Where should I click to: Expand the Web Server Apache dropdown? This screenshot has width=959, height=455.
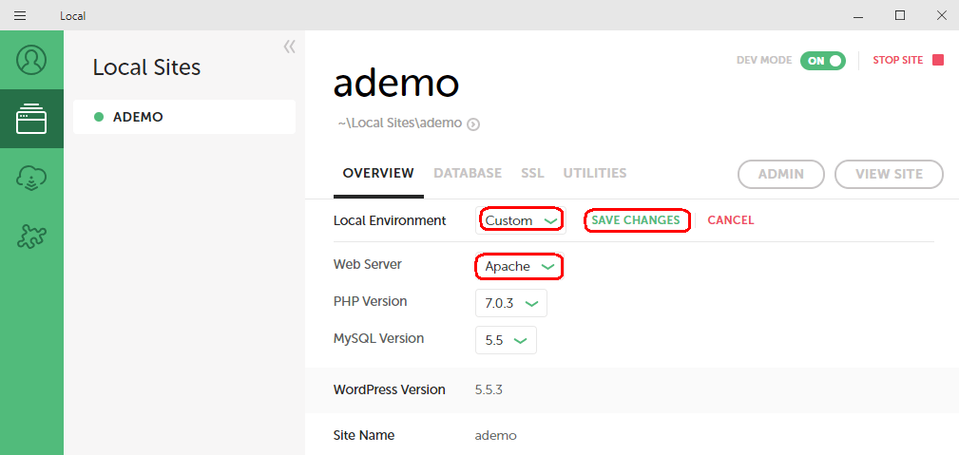[519, 267]
